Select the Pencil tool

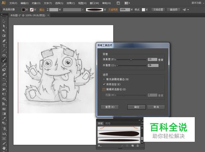click(4, 65)
